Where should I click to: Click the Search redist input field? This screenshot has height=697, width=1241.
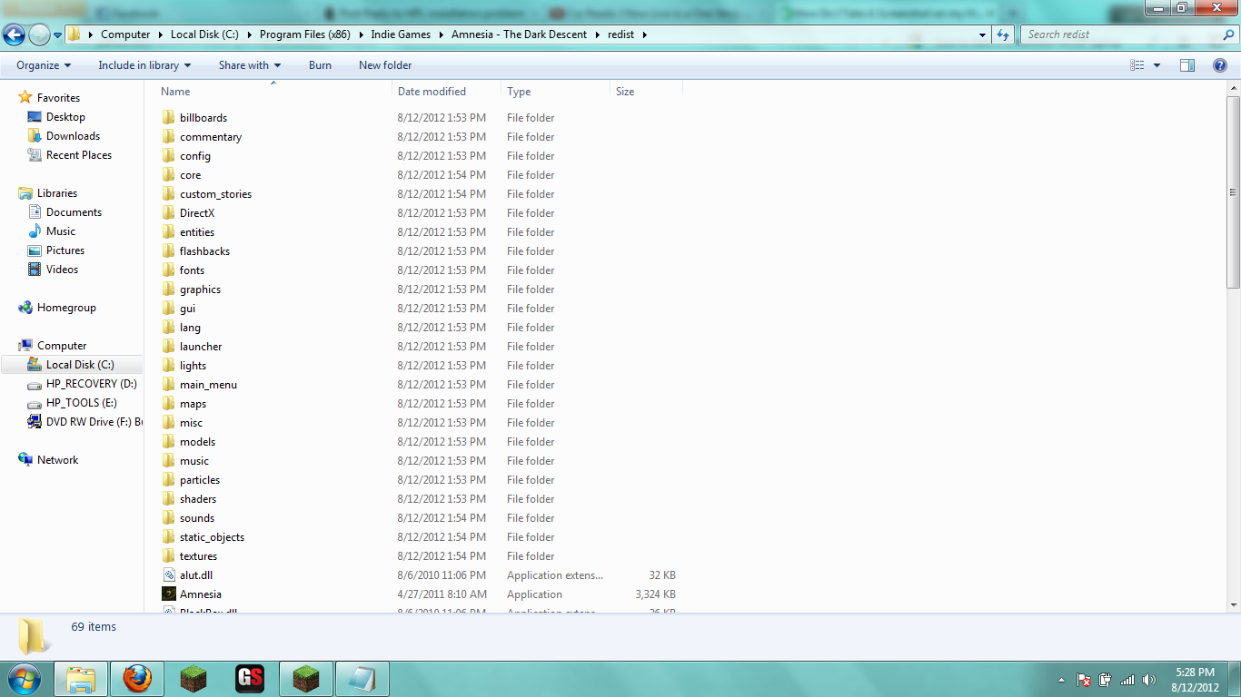click(1121, 34)
